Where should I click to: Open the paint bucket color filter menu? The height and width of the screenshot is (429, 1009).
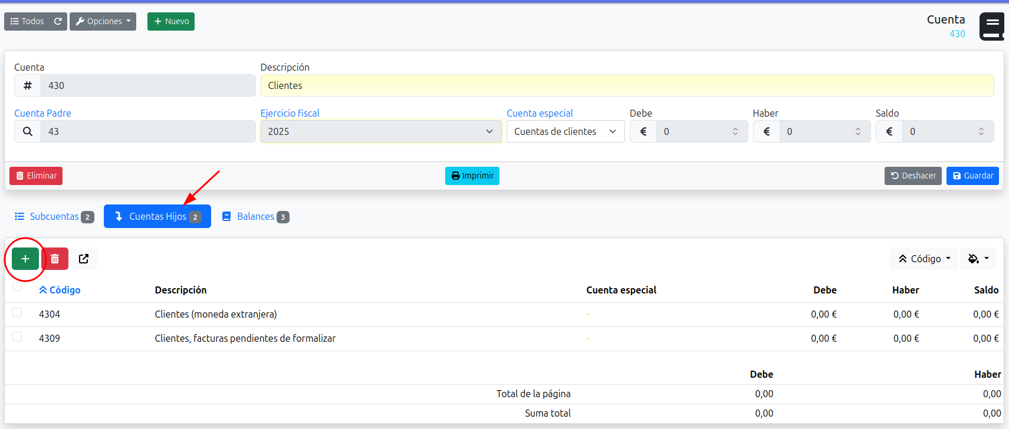978,259
